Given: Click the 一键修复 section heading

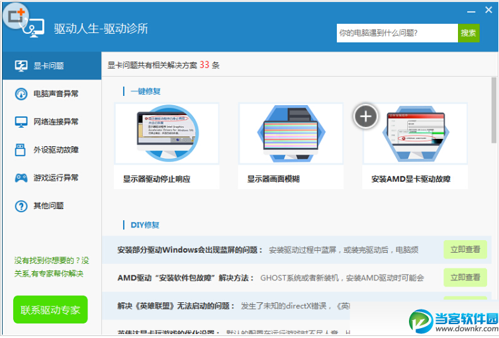Looking at the screenshot, I should coord(146,91).
